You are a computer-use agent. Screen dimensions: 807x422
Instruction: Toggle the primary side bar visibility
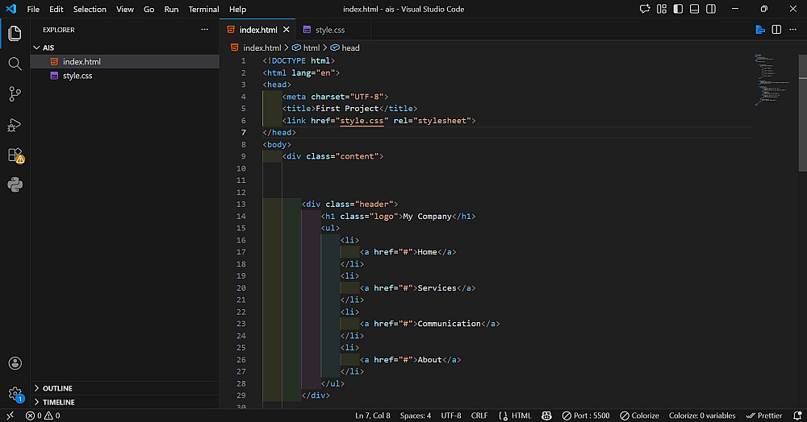tap(679, 9)
